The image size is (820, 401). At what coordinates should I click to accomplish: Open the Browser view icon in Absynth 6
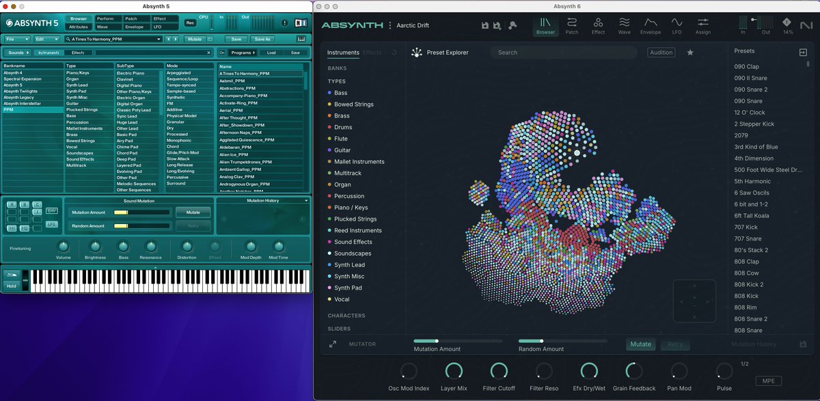point(545,25)
